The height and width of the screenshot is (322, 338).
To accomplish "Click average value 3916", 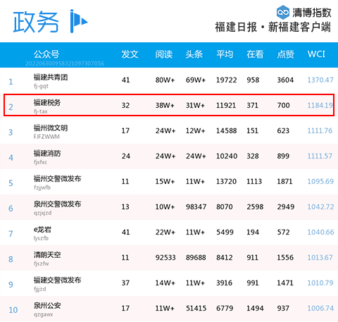I will pos(224,283).
